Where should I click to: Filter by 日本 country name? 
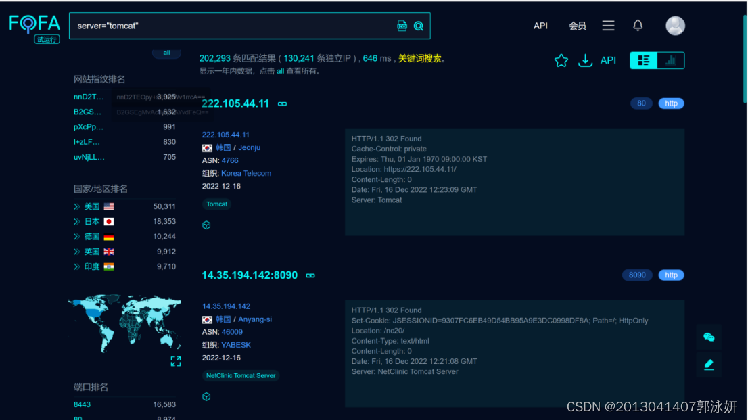click(92, 221)
